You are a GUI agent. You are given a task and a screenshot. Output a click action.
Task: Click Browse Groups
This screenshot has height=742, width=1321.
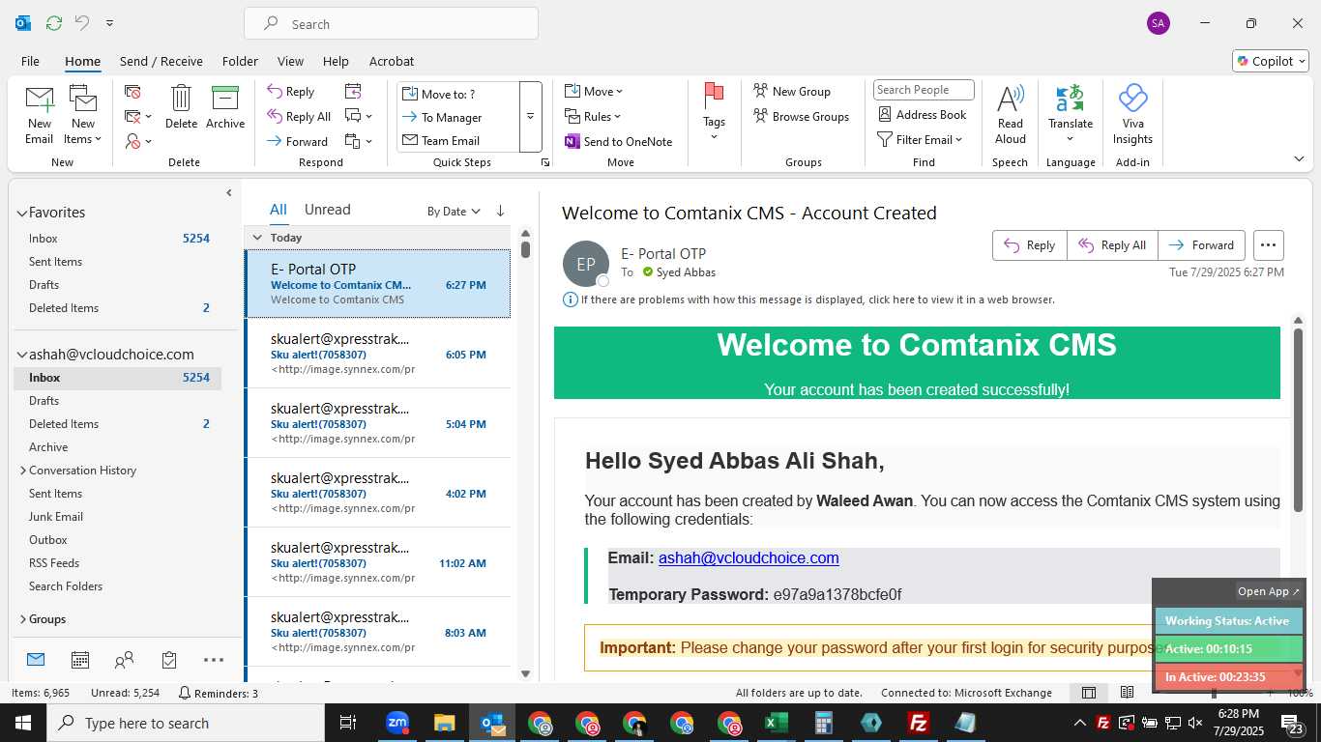(801, 117)
